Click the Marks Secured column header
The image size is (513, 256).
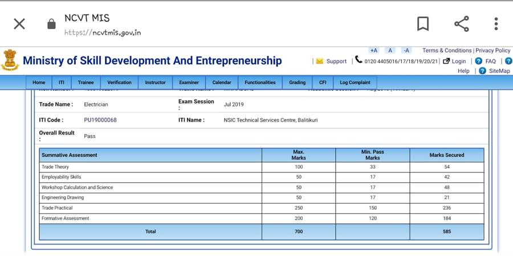[x=447, y=155]
